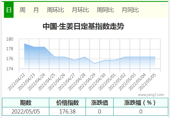Viewport: 170px width, 118px height.
Task: Switch to the 周 (weekly) tab
Action: [22, 10]
